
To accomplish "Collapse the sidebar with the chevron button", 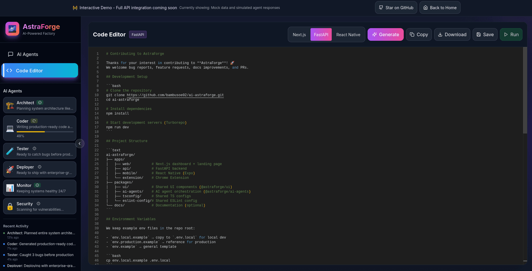I will pyautogui.click(x=80, y=144).
